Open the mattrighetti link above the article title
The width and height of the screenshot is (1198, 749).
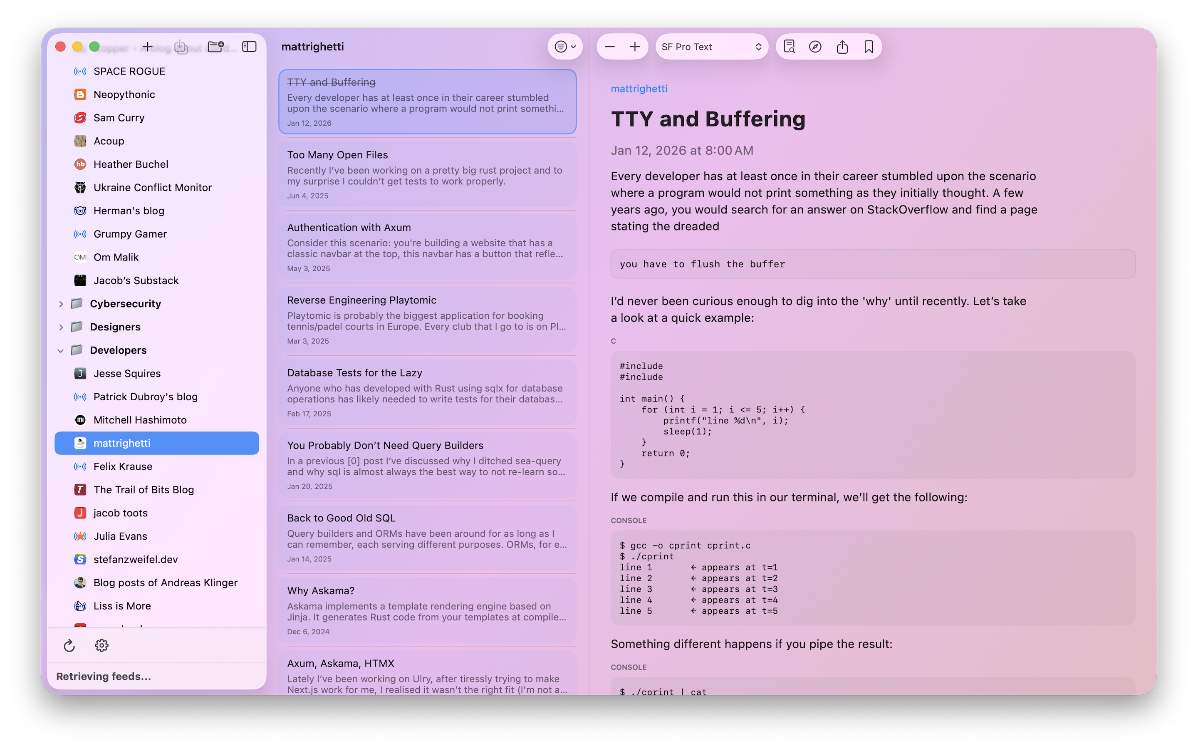pos(639,88)
